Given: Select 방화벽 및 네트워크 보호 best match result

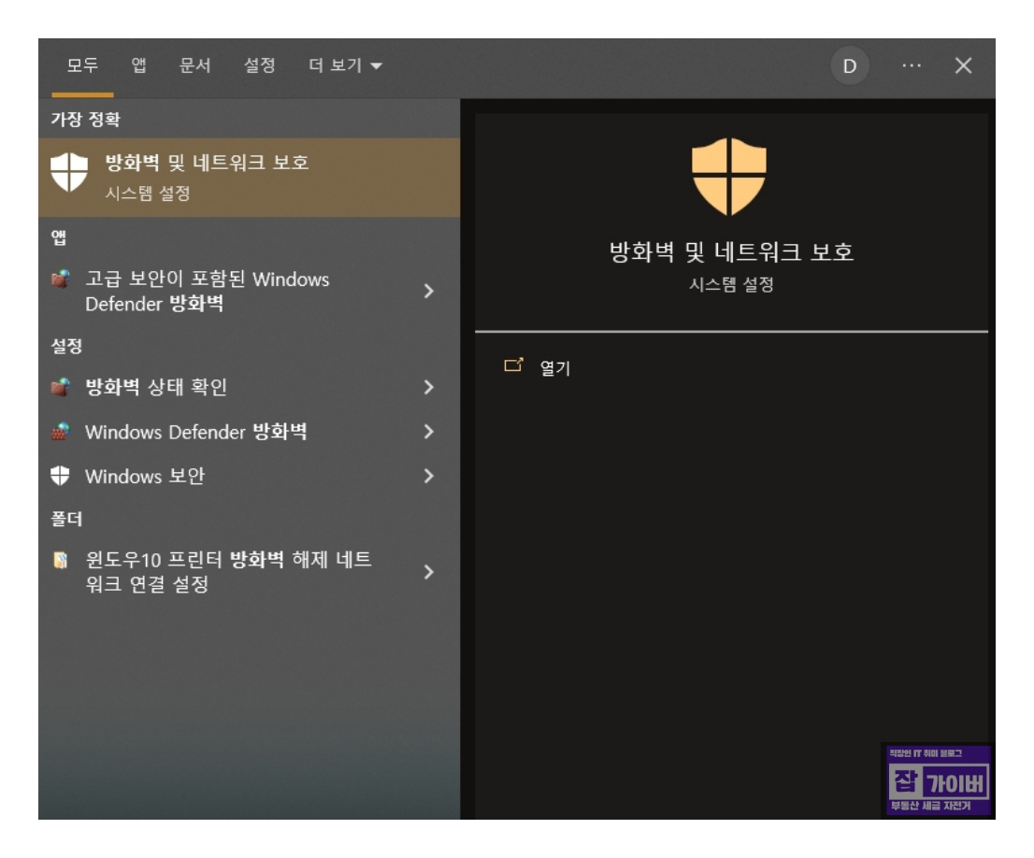Looking at the screenshot, I should 250,178.
